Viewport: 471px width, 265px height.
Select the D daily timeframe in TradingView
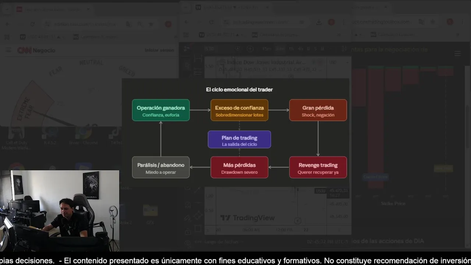[309, 49]
